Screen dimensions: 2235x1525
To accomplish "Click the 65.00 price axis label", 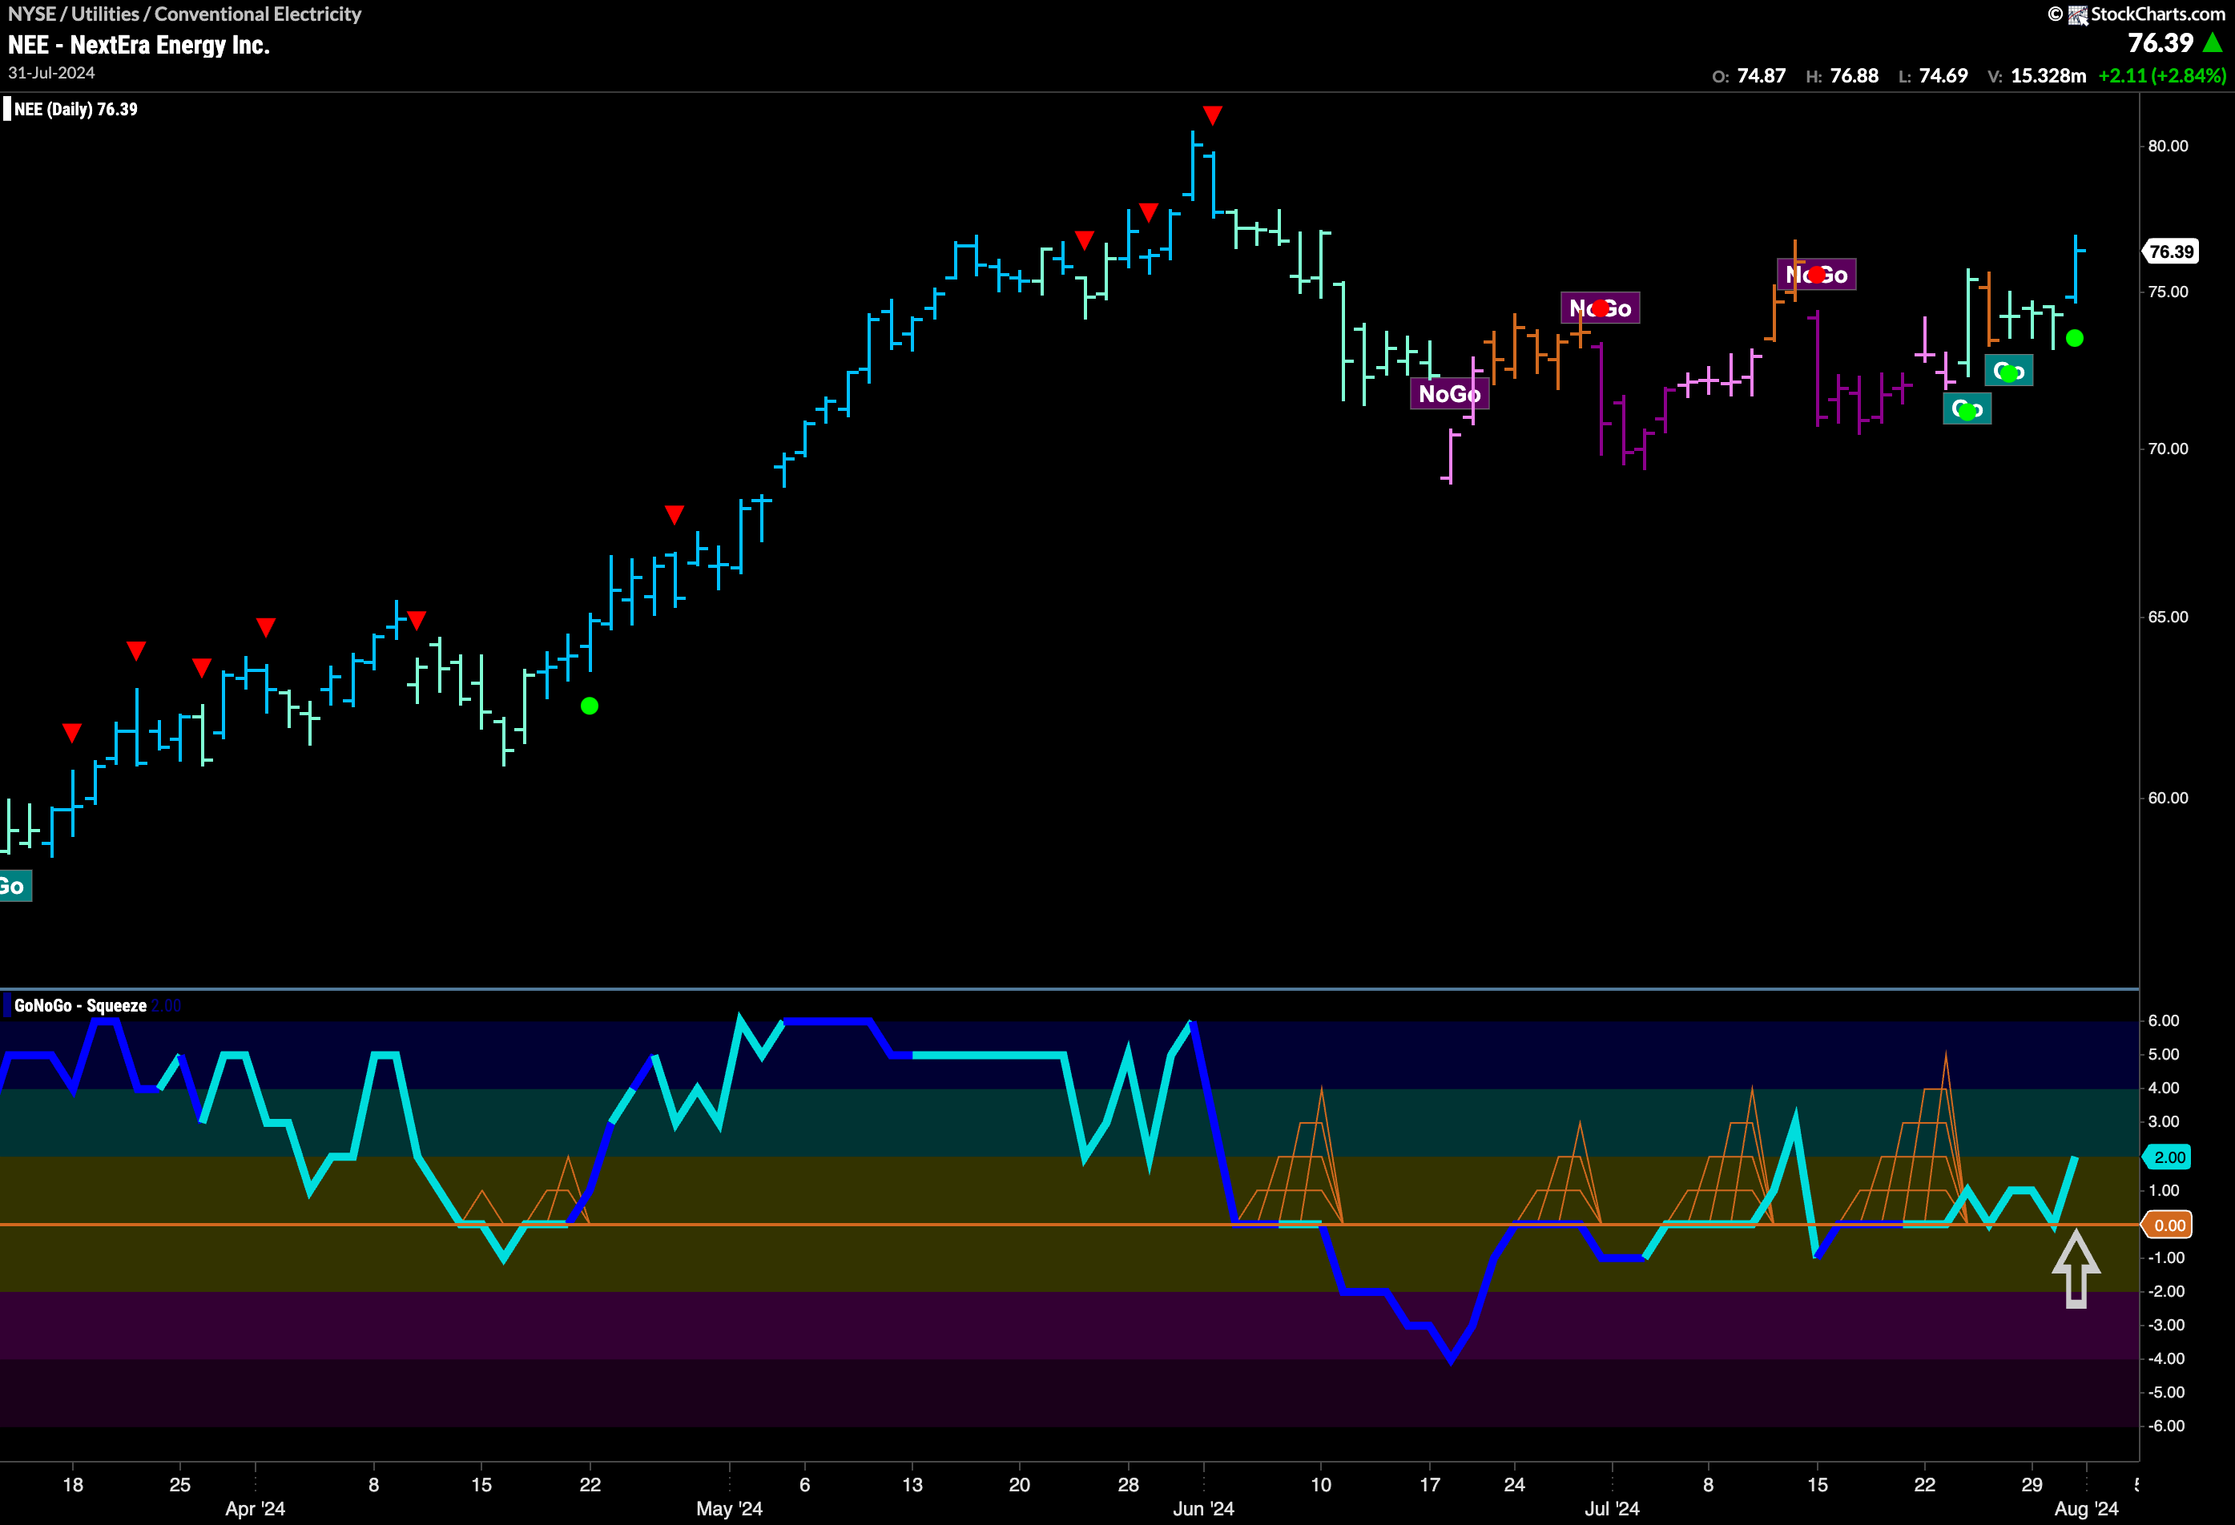I will [2168, 618].
